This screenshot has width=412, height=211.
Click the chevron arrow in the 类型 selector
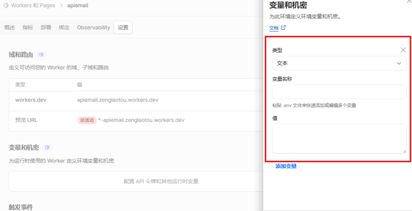(x=399, y=63)
